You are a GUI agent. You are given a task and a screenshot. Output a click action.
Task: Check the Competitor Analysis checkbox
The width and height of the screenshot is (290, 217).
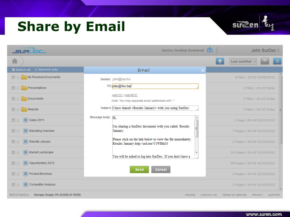pyautogui.click(x=13, y=185)
